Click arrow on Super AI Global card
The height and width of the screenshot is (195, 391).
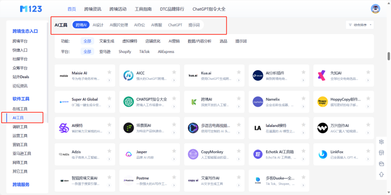pyautogui.click(x=109, y=107)
